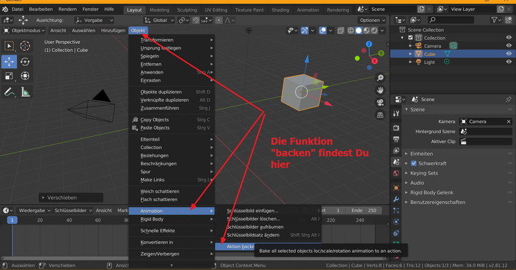
Task: Select the Scale tool
Action: point(9,76)
